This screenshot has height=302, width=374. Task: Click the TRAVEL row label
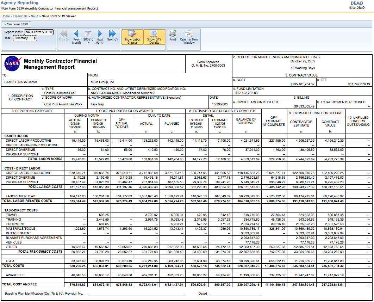pos(12,215)
